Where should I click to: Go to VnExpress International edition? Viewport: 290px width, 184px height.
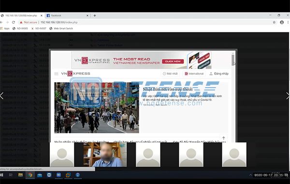[x=194, y=74]
